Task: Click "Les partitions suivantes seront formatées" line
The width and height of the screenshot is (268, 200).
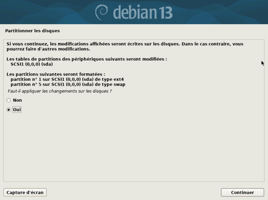Action: tap(56, 74)
